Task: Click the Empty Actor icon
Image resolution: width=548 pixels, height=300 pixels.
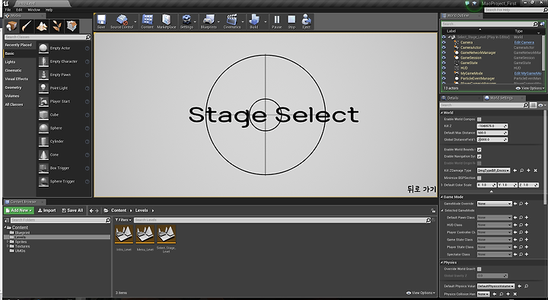Action: [43, 48]
